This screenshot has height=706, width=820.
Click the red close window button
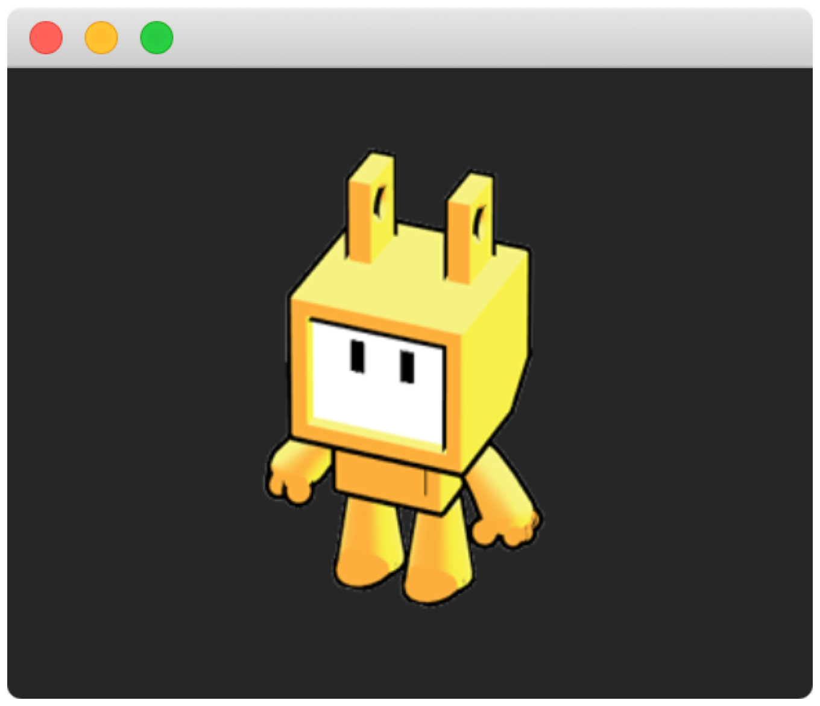(45, 37)
